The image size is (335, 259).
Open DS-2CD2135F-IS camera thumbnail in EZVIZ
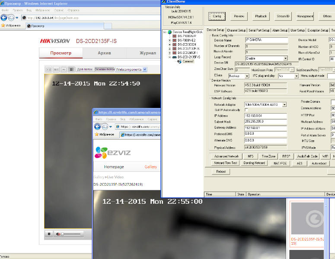click(x=307, y=218)
